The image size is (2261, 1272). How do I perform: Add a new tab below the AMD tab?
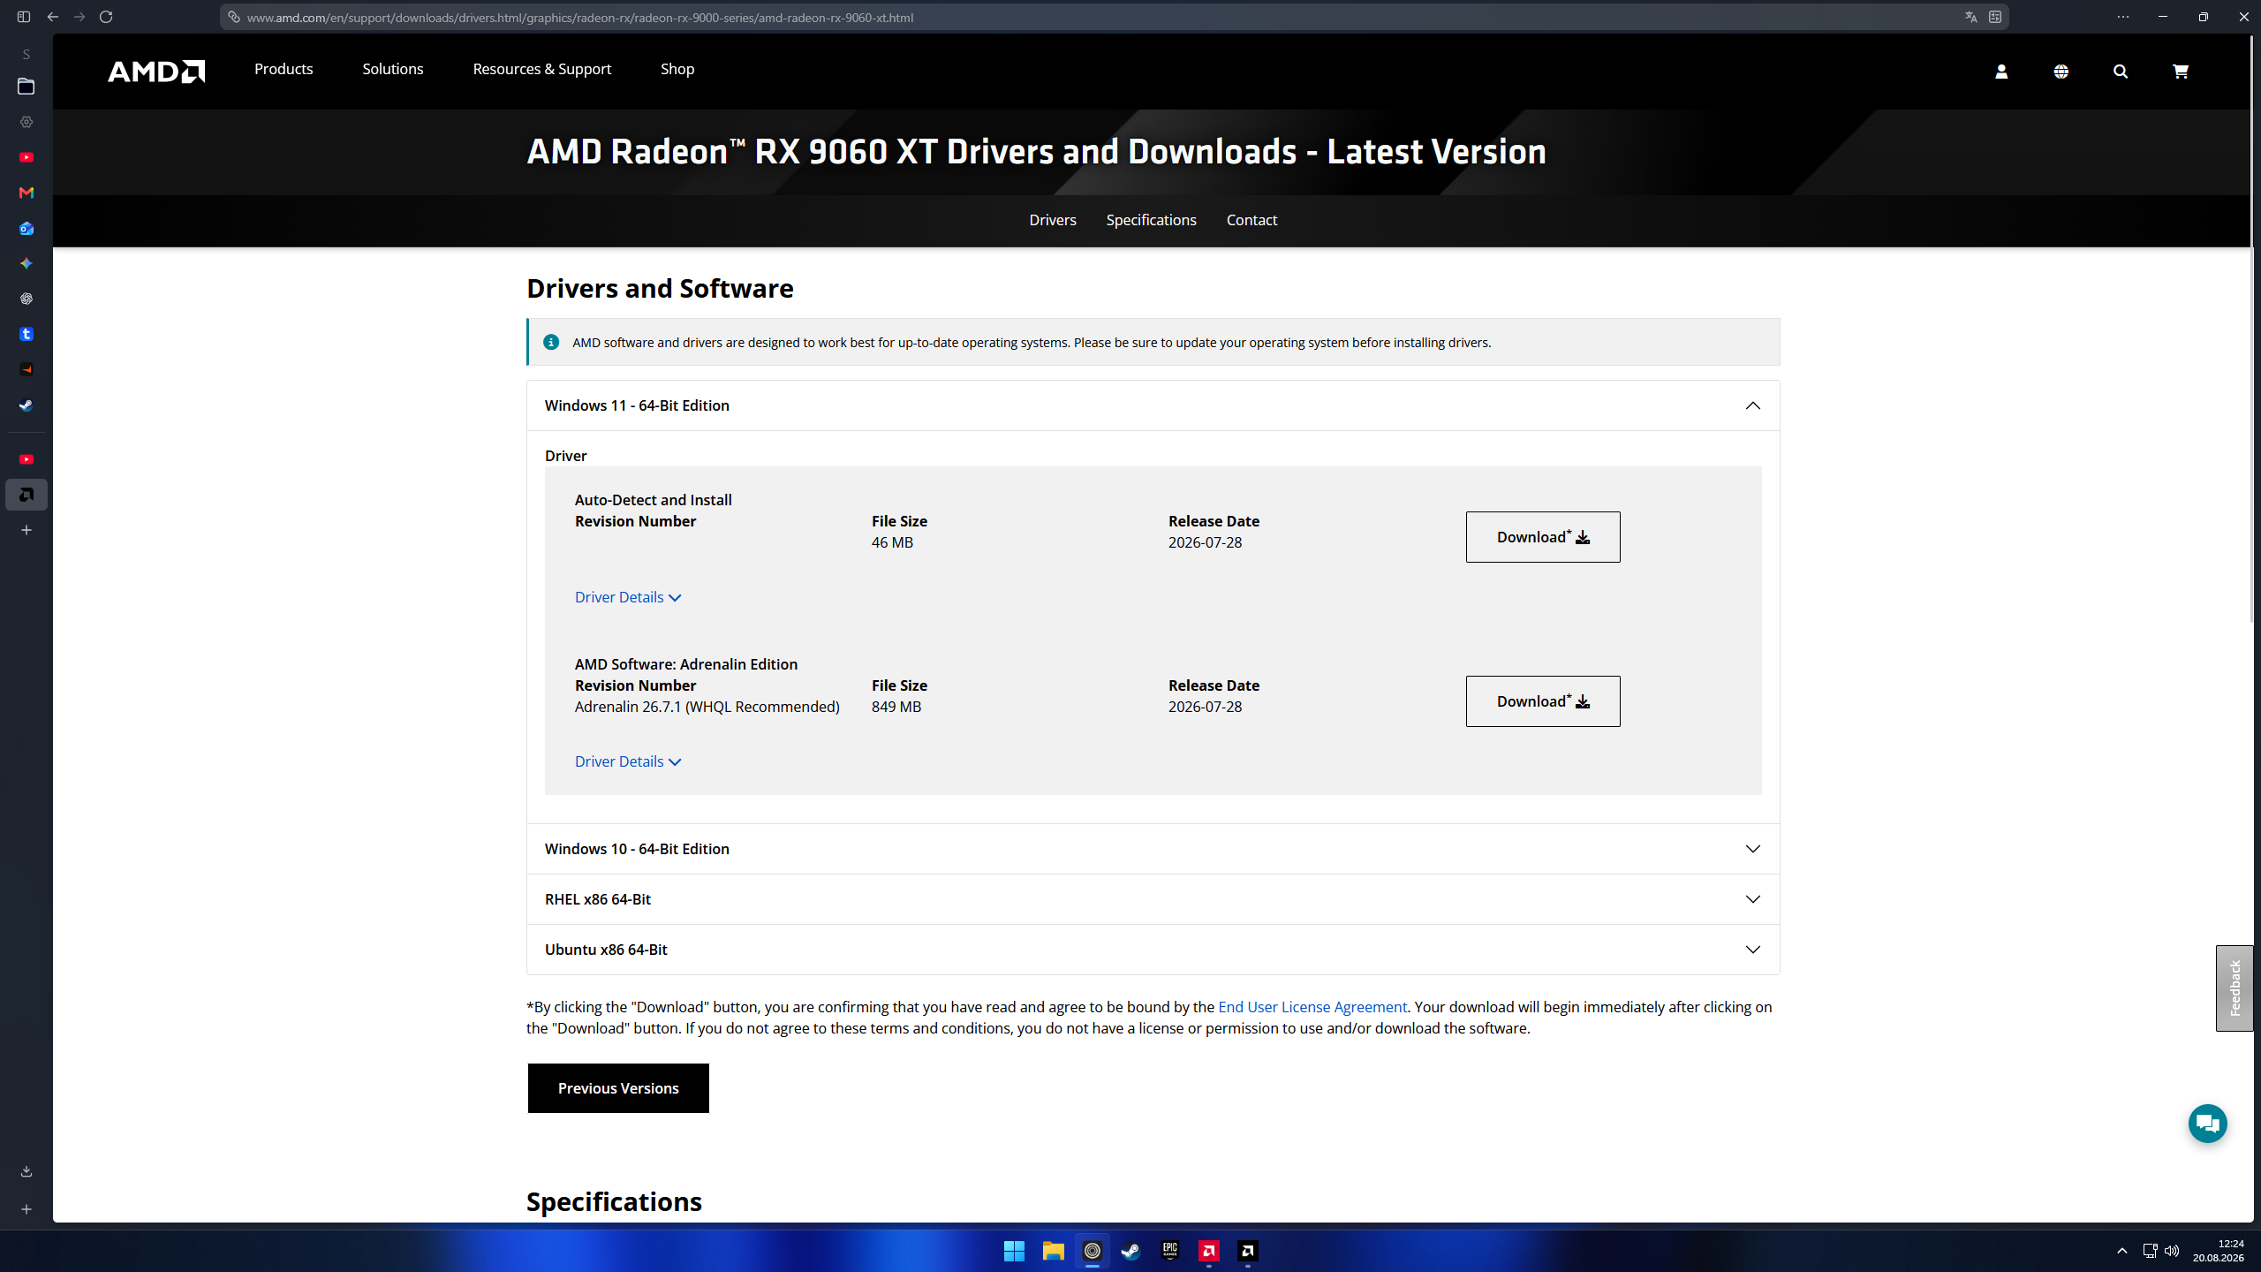(26, 530)
